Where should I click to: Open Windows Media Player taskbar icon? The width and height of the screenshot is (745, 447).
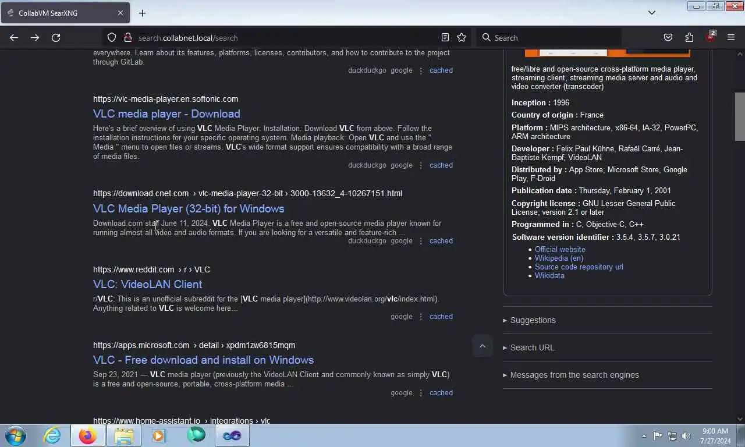tap(159, 435)
